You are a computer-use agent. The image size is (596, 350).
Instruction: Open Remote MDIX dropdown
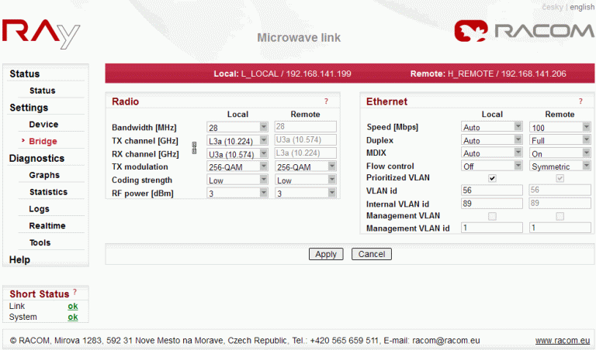(560, 153)
